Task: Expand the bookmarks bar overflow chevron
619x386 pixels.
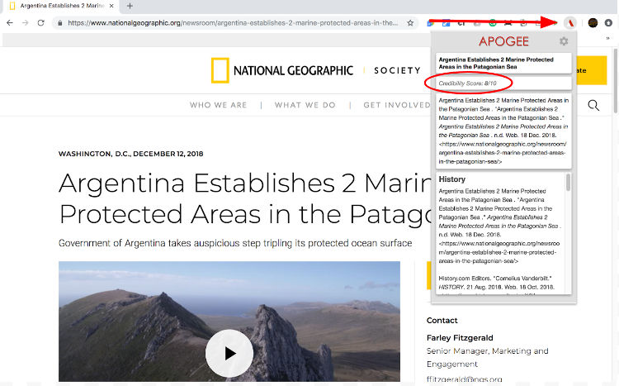Action: [x=608, y=38]
